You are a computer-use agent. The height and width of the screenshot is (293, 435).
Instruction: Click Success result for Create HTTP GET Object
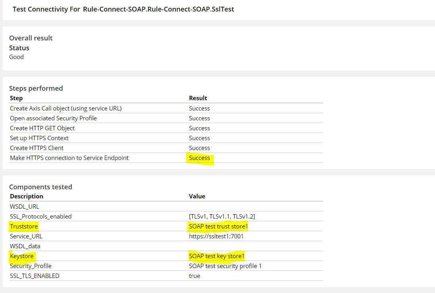199,128
